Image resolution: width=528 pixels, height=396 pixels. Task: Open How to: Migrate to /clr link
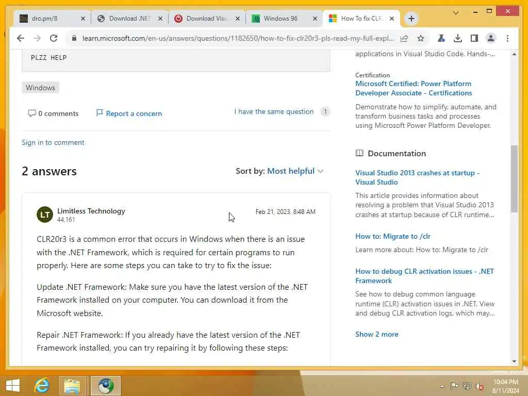393,236
